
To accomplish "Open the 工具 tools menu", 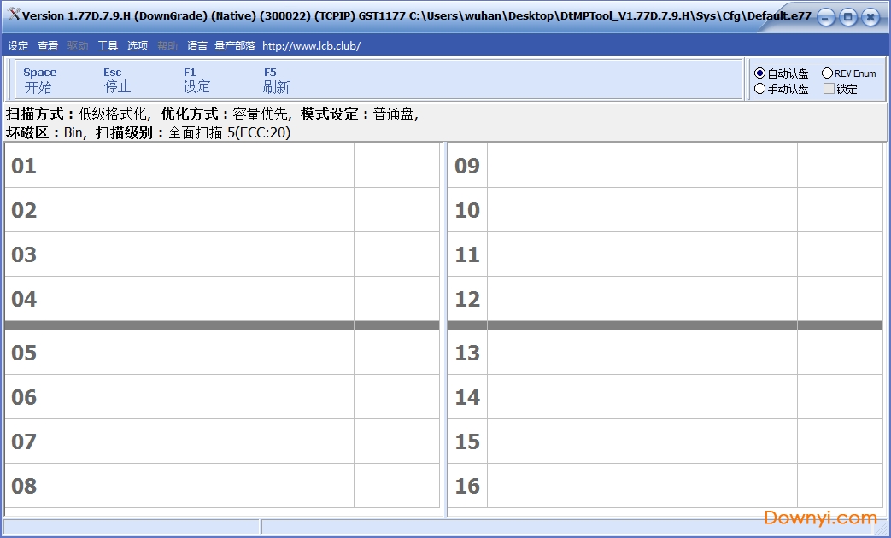I will 108,46.
